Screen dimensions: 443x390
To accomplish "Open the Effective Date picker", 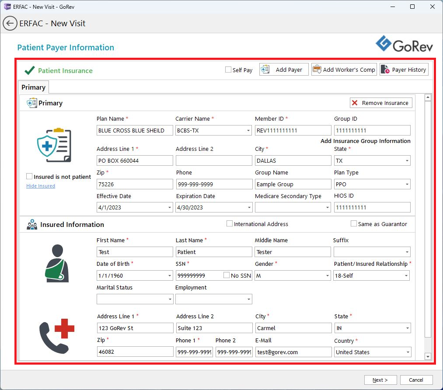I will click(x=170, y=208).
